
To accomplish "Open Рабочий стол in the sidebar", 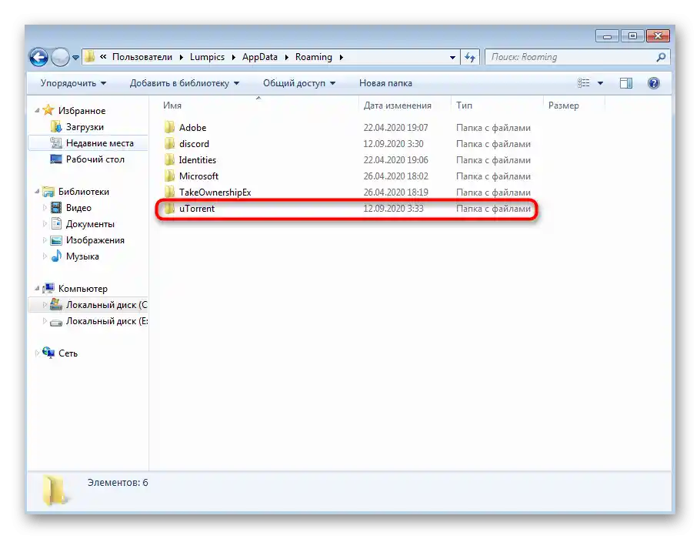I will click(x=95, y=159).
